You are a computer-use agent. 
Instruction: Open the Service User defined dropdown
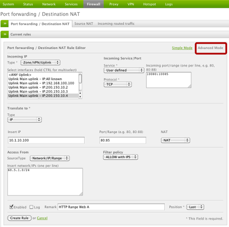click(x=124, y=70)
